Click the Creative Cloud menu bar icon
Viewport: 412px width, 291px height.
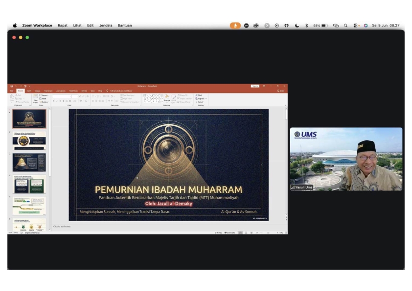[x=255, y=25]
